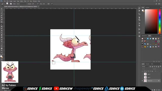Click the foreground color swatch in toolbox
This screenshot has height=91, width=162.
1,56
